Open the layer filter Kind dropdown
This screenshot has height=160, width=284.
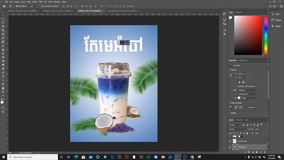[235, 125]
